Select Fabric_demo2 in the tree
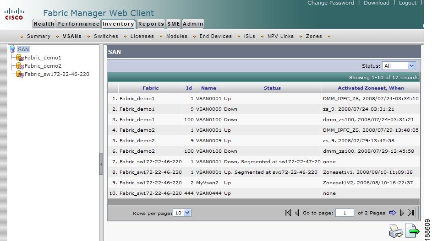This screenshot has height=241, width=432. (x=43, y=66)
